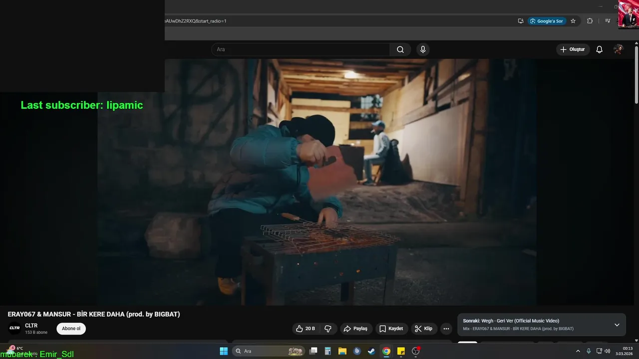Open the CLTR channel name link
The image size is (639, 359).
[x=31, y=326]
